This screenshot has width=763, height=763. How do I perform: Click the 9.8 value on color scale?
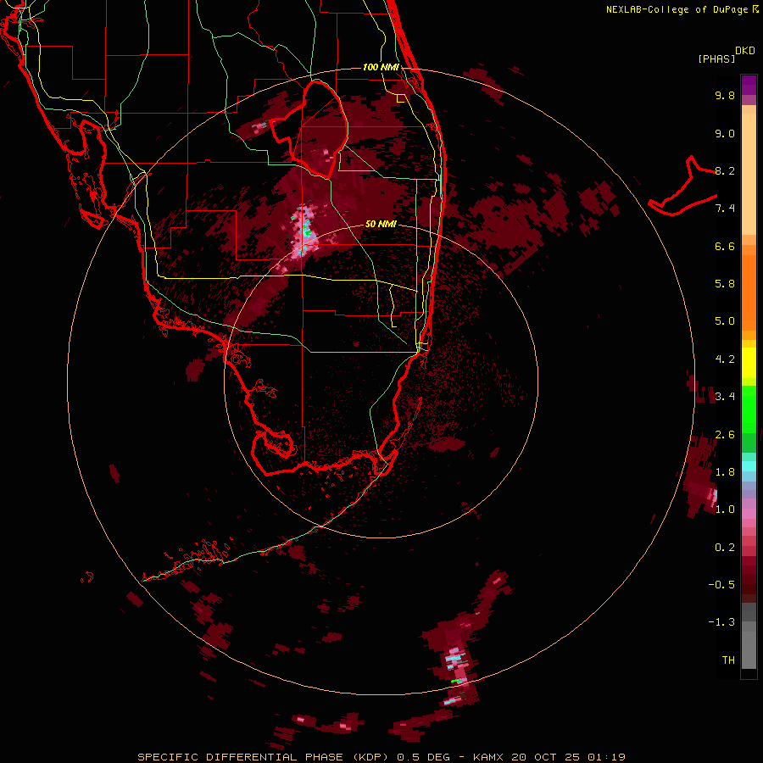pos(725,95)
